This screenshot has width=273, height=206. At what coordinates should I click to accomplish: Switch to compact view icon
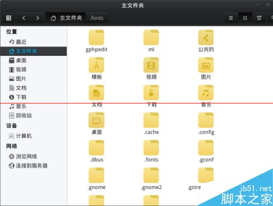(259, 18)
